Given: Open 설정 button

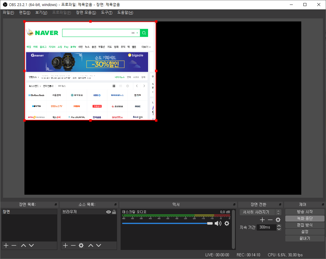Looking at the screenshot, I should 305,232.
